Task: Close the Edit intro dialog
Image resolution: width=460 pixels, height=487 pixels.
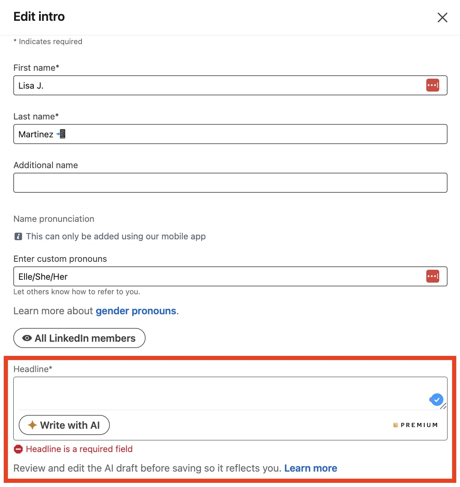Action: [442, 17]
